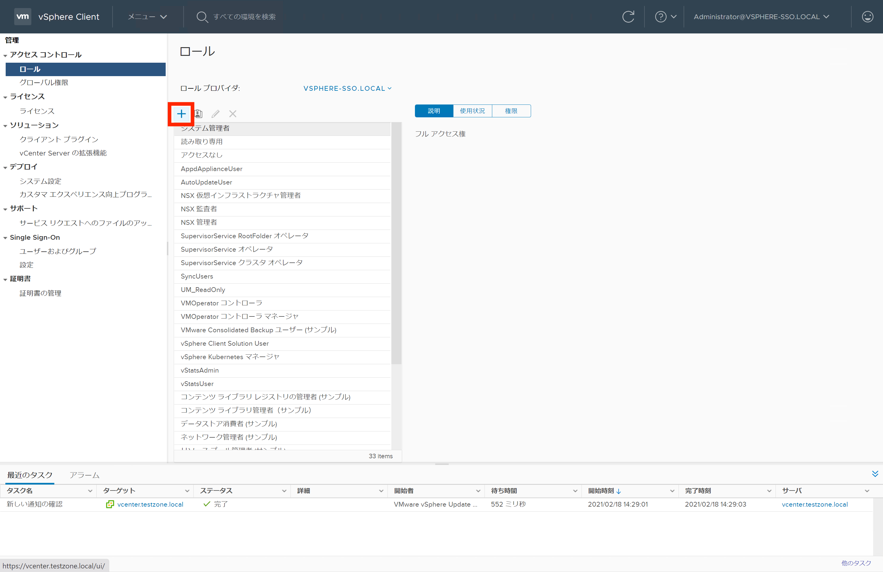Collapse the ソリューション section
Image resolution: width=883 pixels, height=572 pixels.
pos(5,126)
